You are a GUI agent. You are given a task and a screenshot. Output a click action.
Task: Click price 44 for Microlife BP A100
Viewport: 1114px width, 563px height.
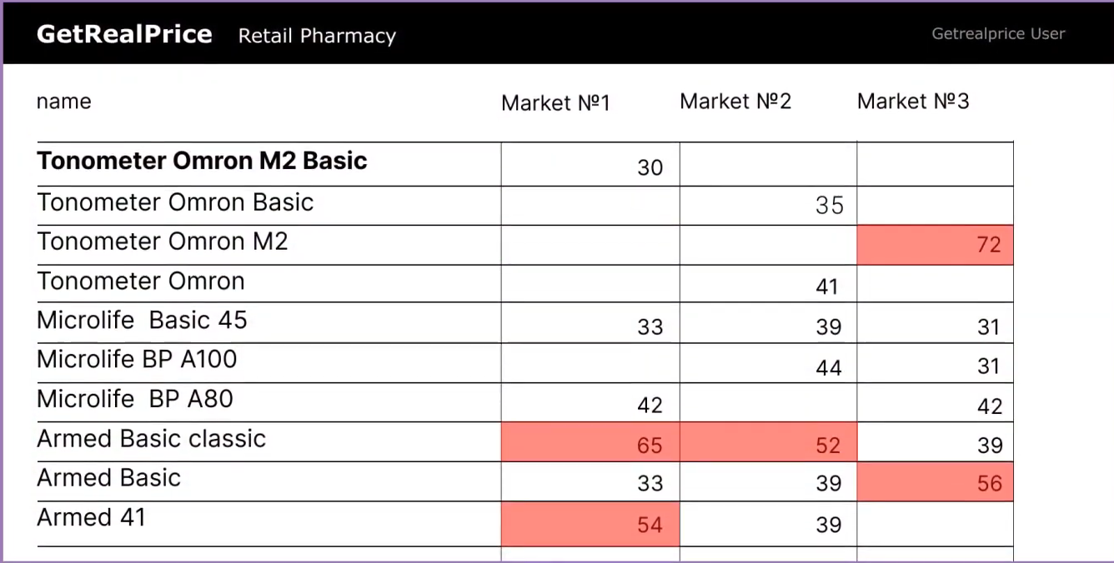(x=828, y=367)
